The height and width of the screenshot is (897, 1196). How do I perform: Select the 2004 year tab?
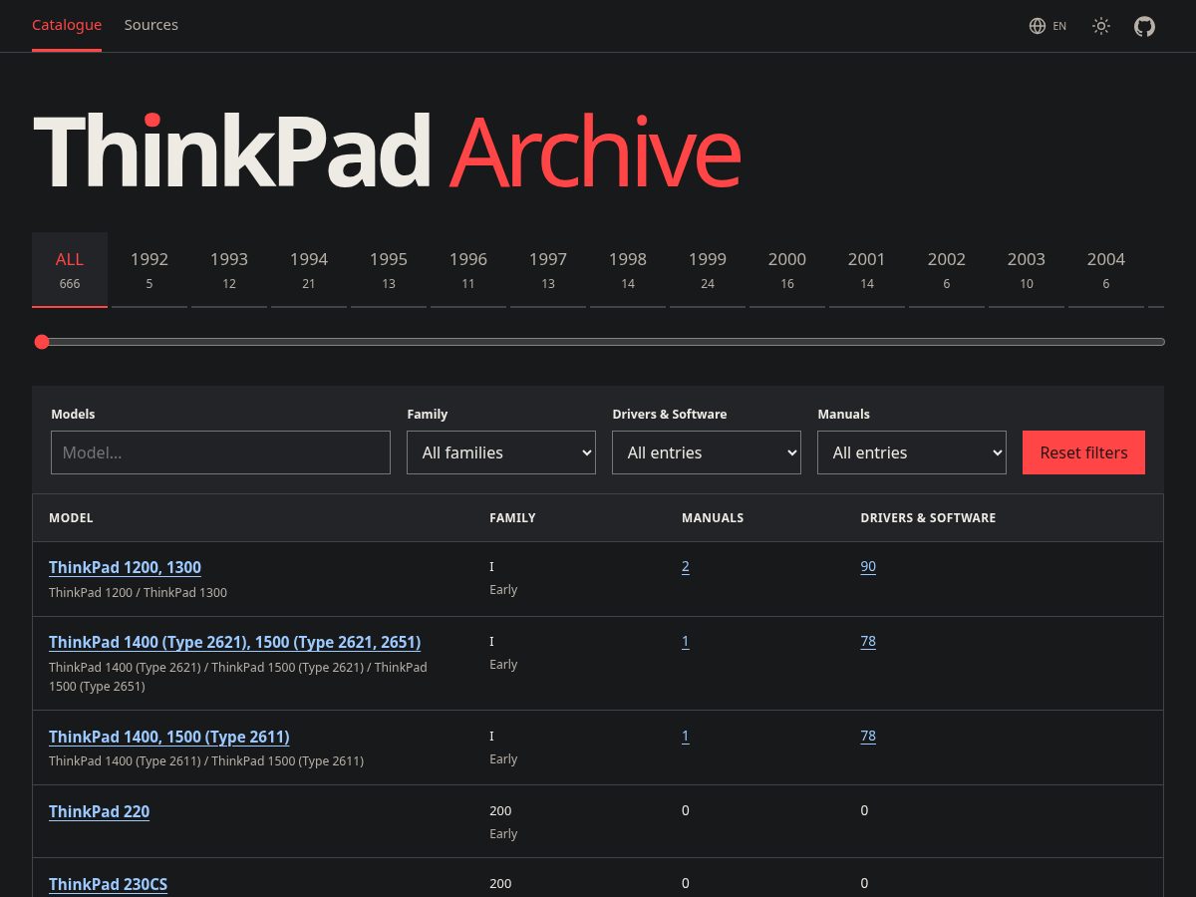(x=1106, y=270)
